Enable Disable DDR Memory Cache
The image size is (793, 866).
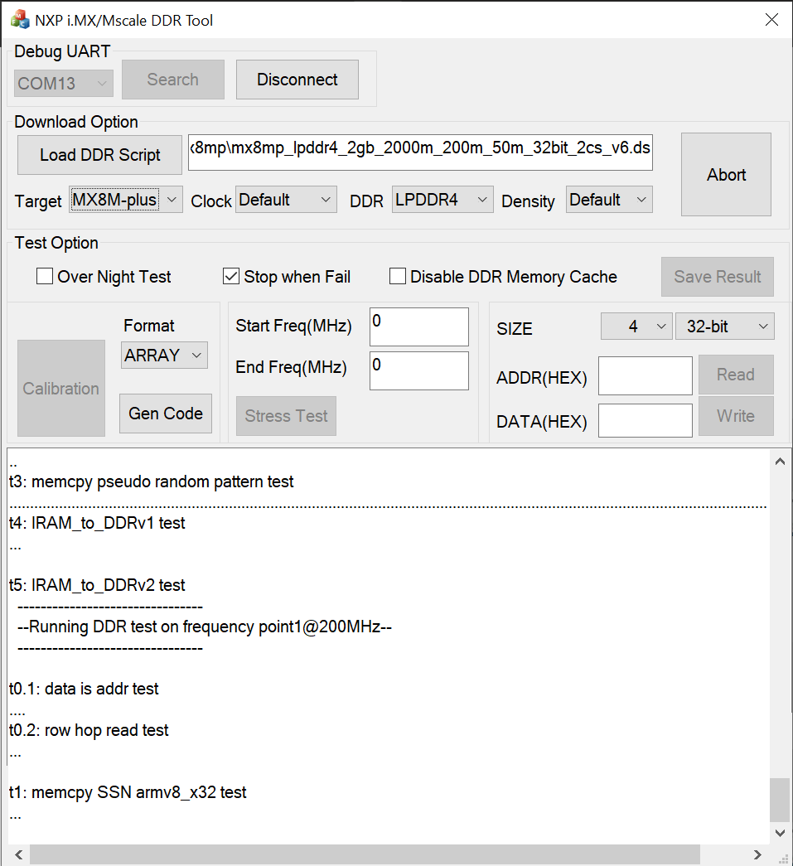point(397,276)
